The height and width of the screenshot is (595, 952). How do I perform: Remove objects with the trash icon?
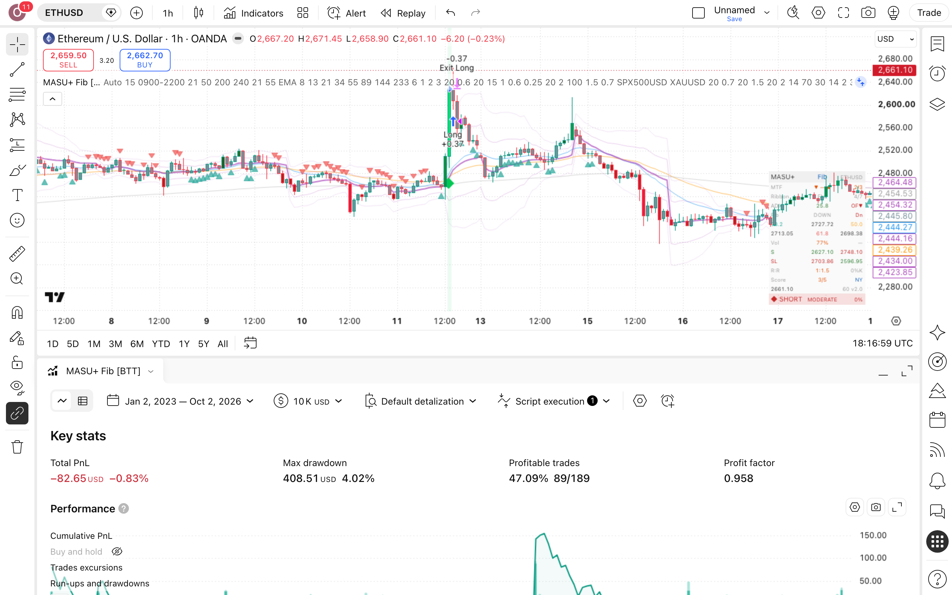(x=17, y=447)
